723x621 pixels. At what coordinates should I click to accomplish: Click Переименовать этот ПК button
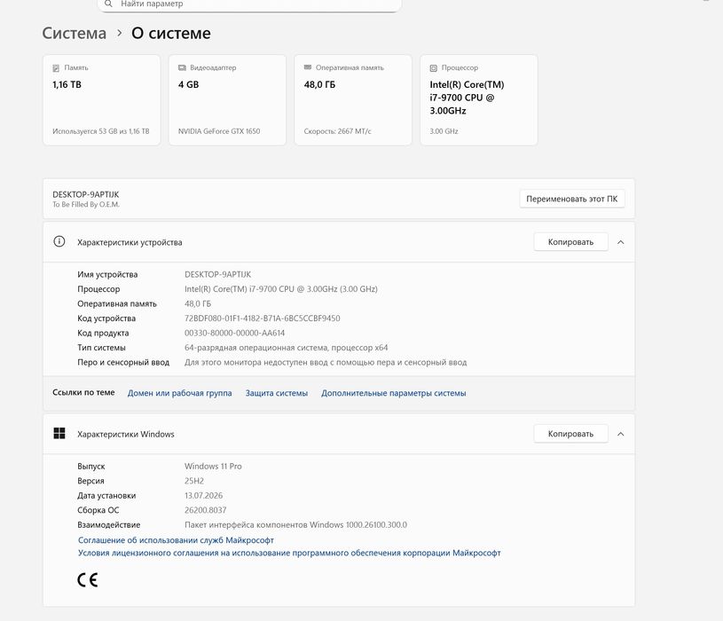pos(572,199)
